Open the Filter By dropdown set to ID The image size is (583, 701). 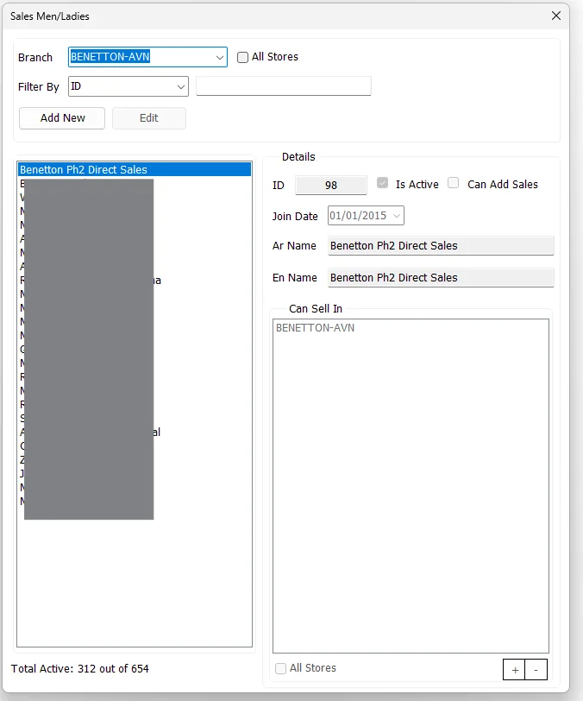[129, 86]
